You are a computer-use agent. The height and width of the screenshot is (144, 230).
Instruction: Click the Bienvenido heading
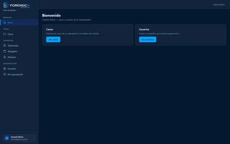tap(51, 15)
